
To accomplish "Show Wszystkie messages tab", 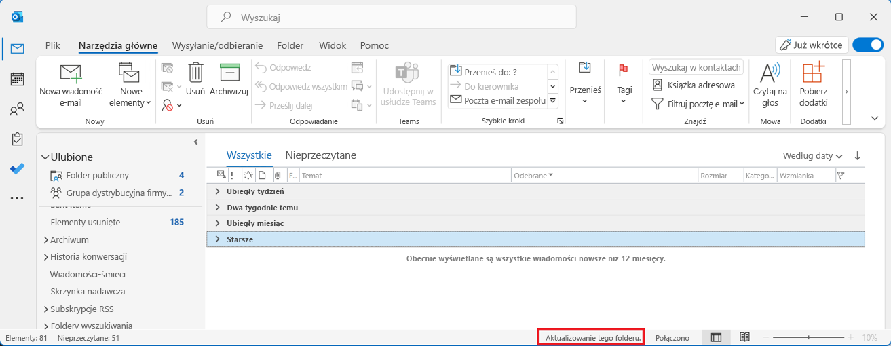I will [249, 155].
